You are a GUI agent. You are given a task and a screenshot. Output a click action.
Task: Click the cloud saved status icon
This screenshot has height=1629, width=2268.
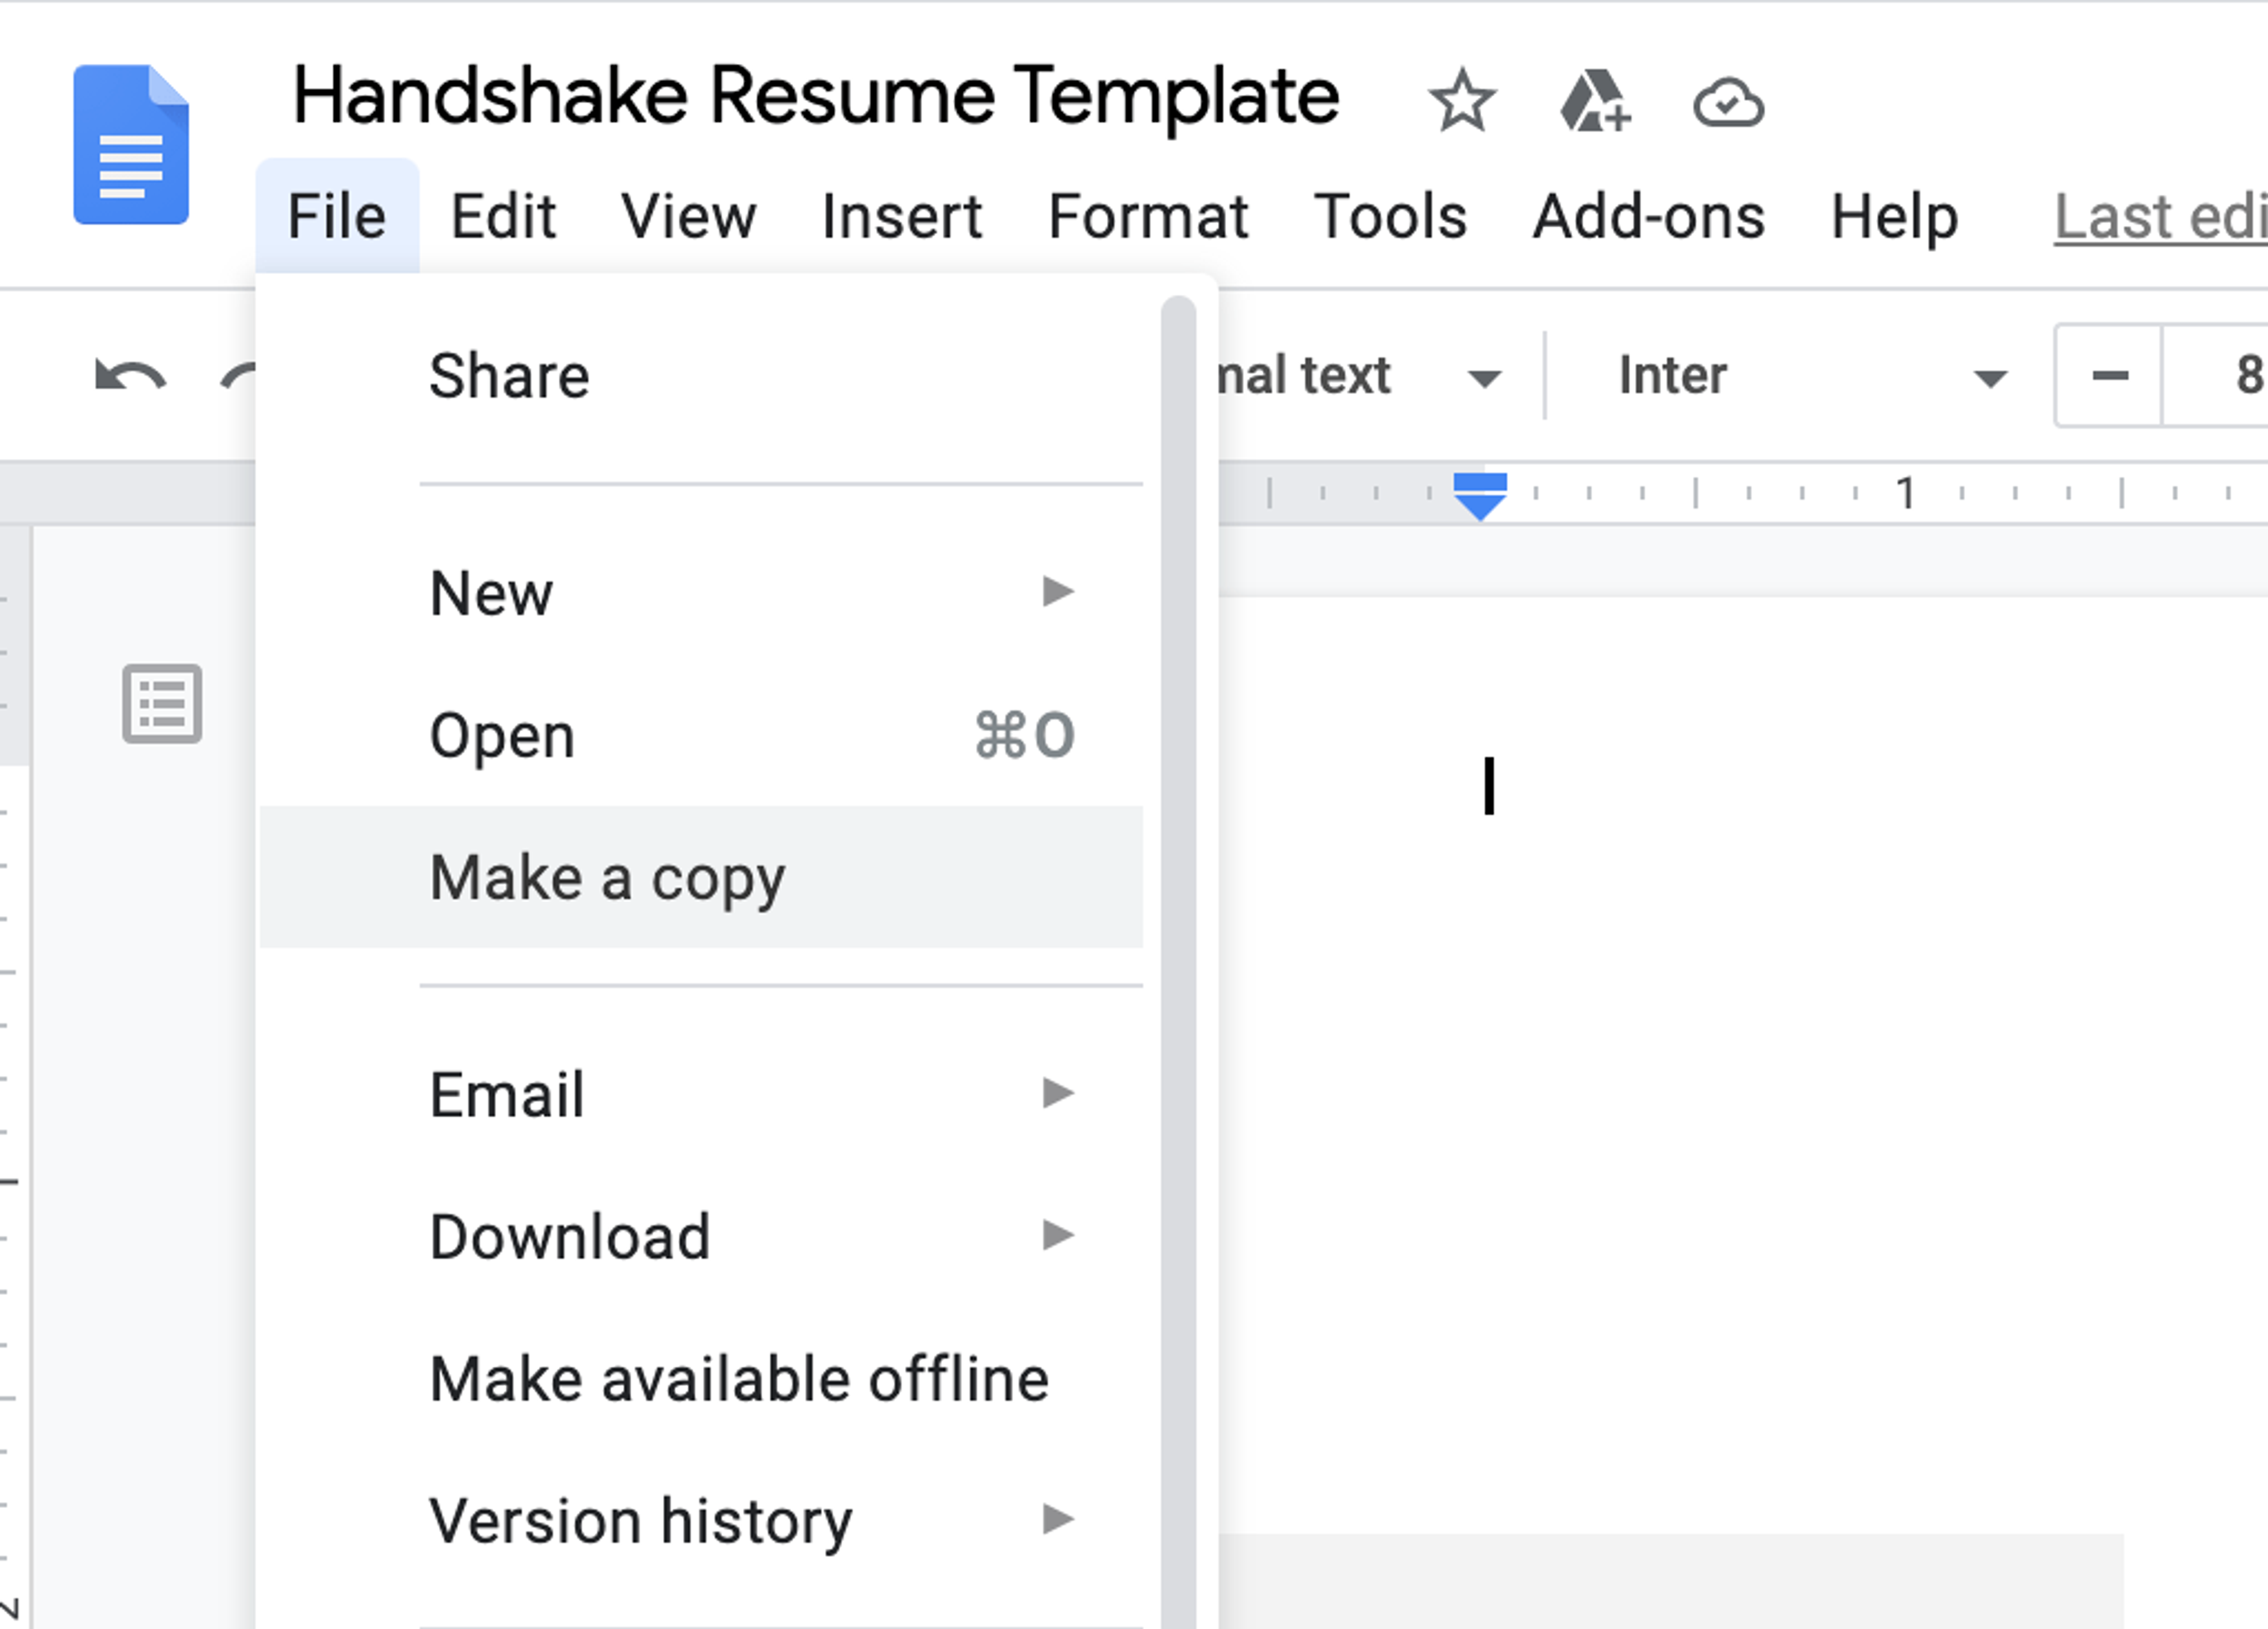click(1728, 103)
